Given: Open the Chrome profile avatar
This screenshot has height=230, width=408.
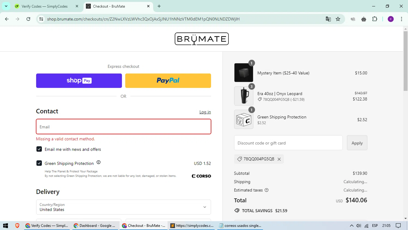Looking at the screenshot, I should pyautogui.click(x=391, y=19).
